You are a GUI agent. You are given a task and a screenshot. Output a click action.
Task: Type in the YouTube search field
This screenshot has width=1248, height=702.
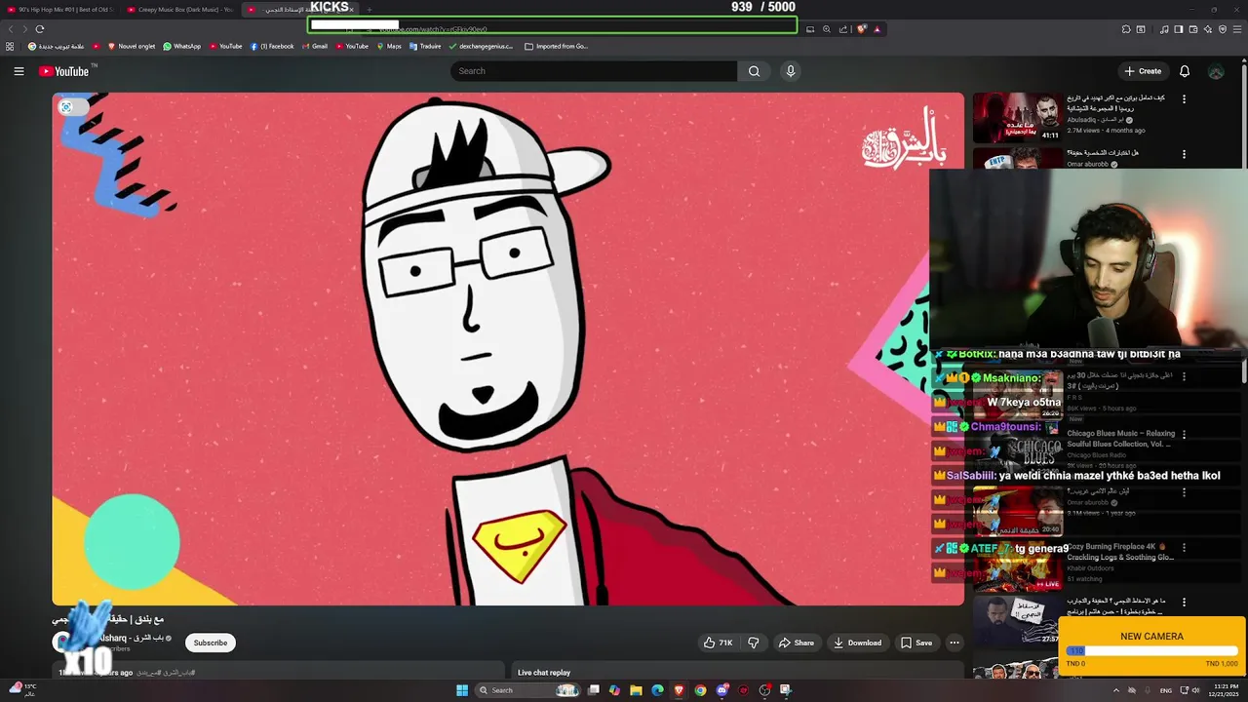[x=594, y=71]
